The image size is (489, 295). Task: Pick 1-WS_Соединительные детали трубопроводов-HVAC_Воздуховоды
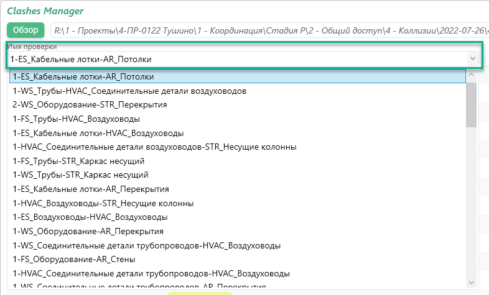coord(238,246)
